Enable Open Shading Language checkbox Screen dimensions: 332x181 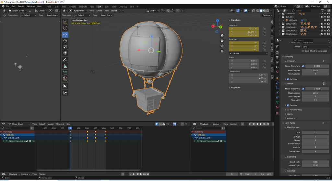pyautogui.click(x=303, y=51)
